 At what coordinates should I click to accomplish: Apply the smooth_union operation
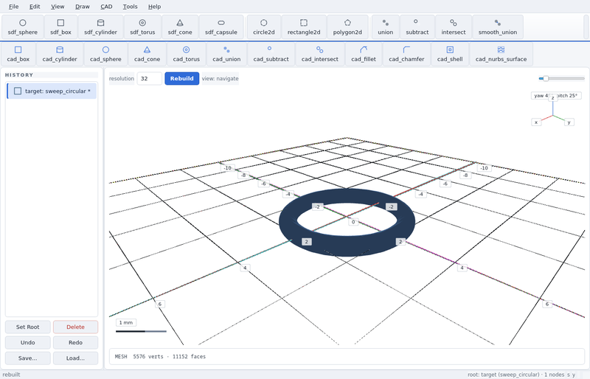[497, 27]
